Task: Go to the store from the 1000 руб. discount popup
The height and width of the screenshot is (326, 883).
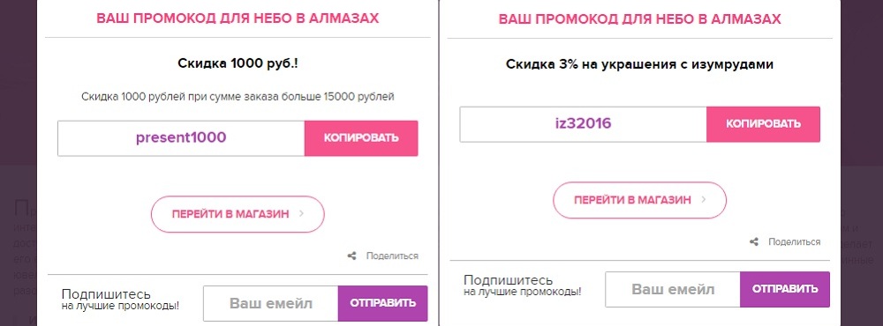Action: (x=238, y=214)
